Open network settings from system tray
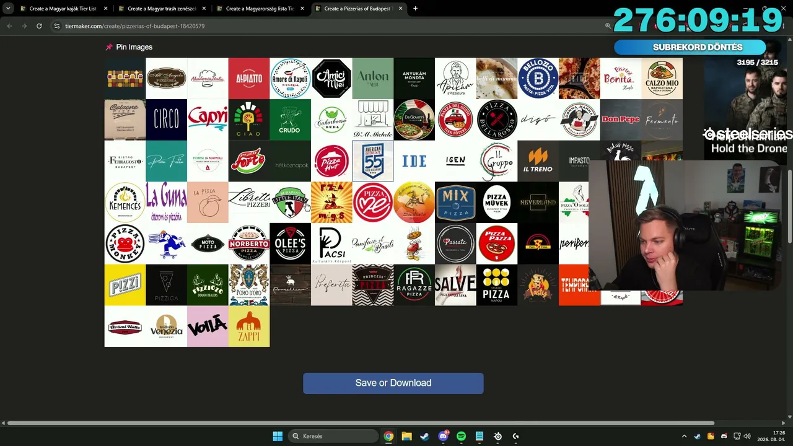The width and height of the screenshot is (793, 446). point(737,436)
